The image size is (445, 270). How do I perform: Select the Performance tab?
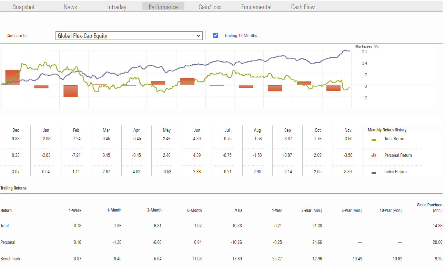163,7
